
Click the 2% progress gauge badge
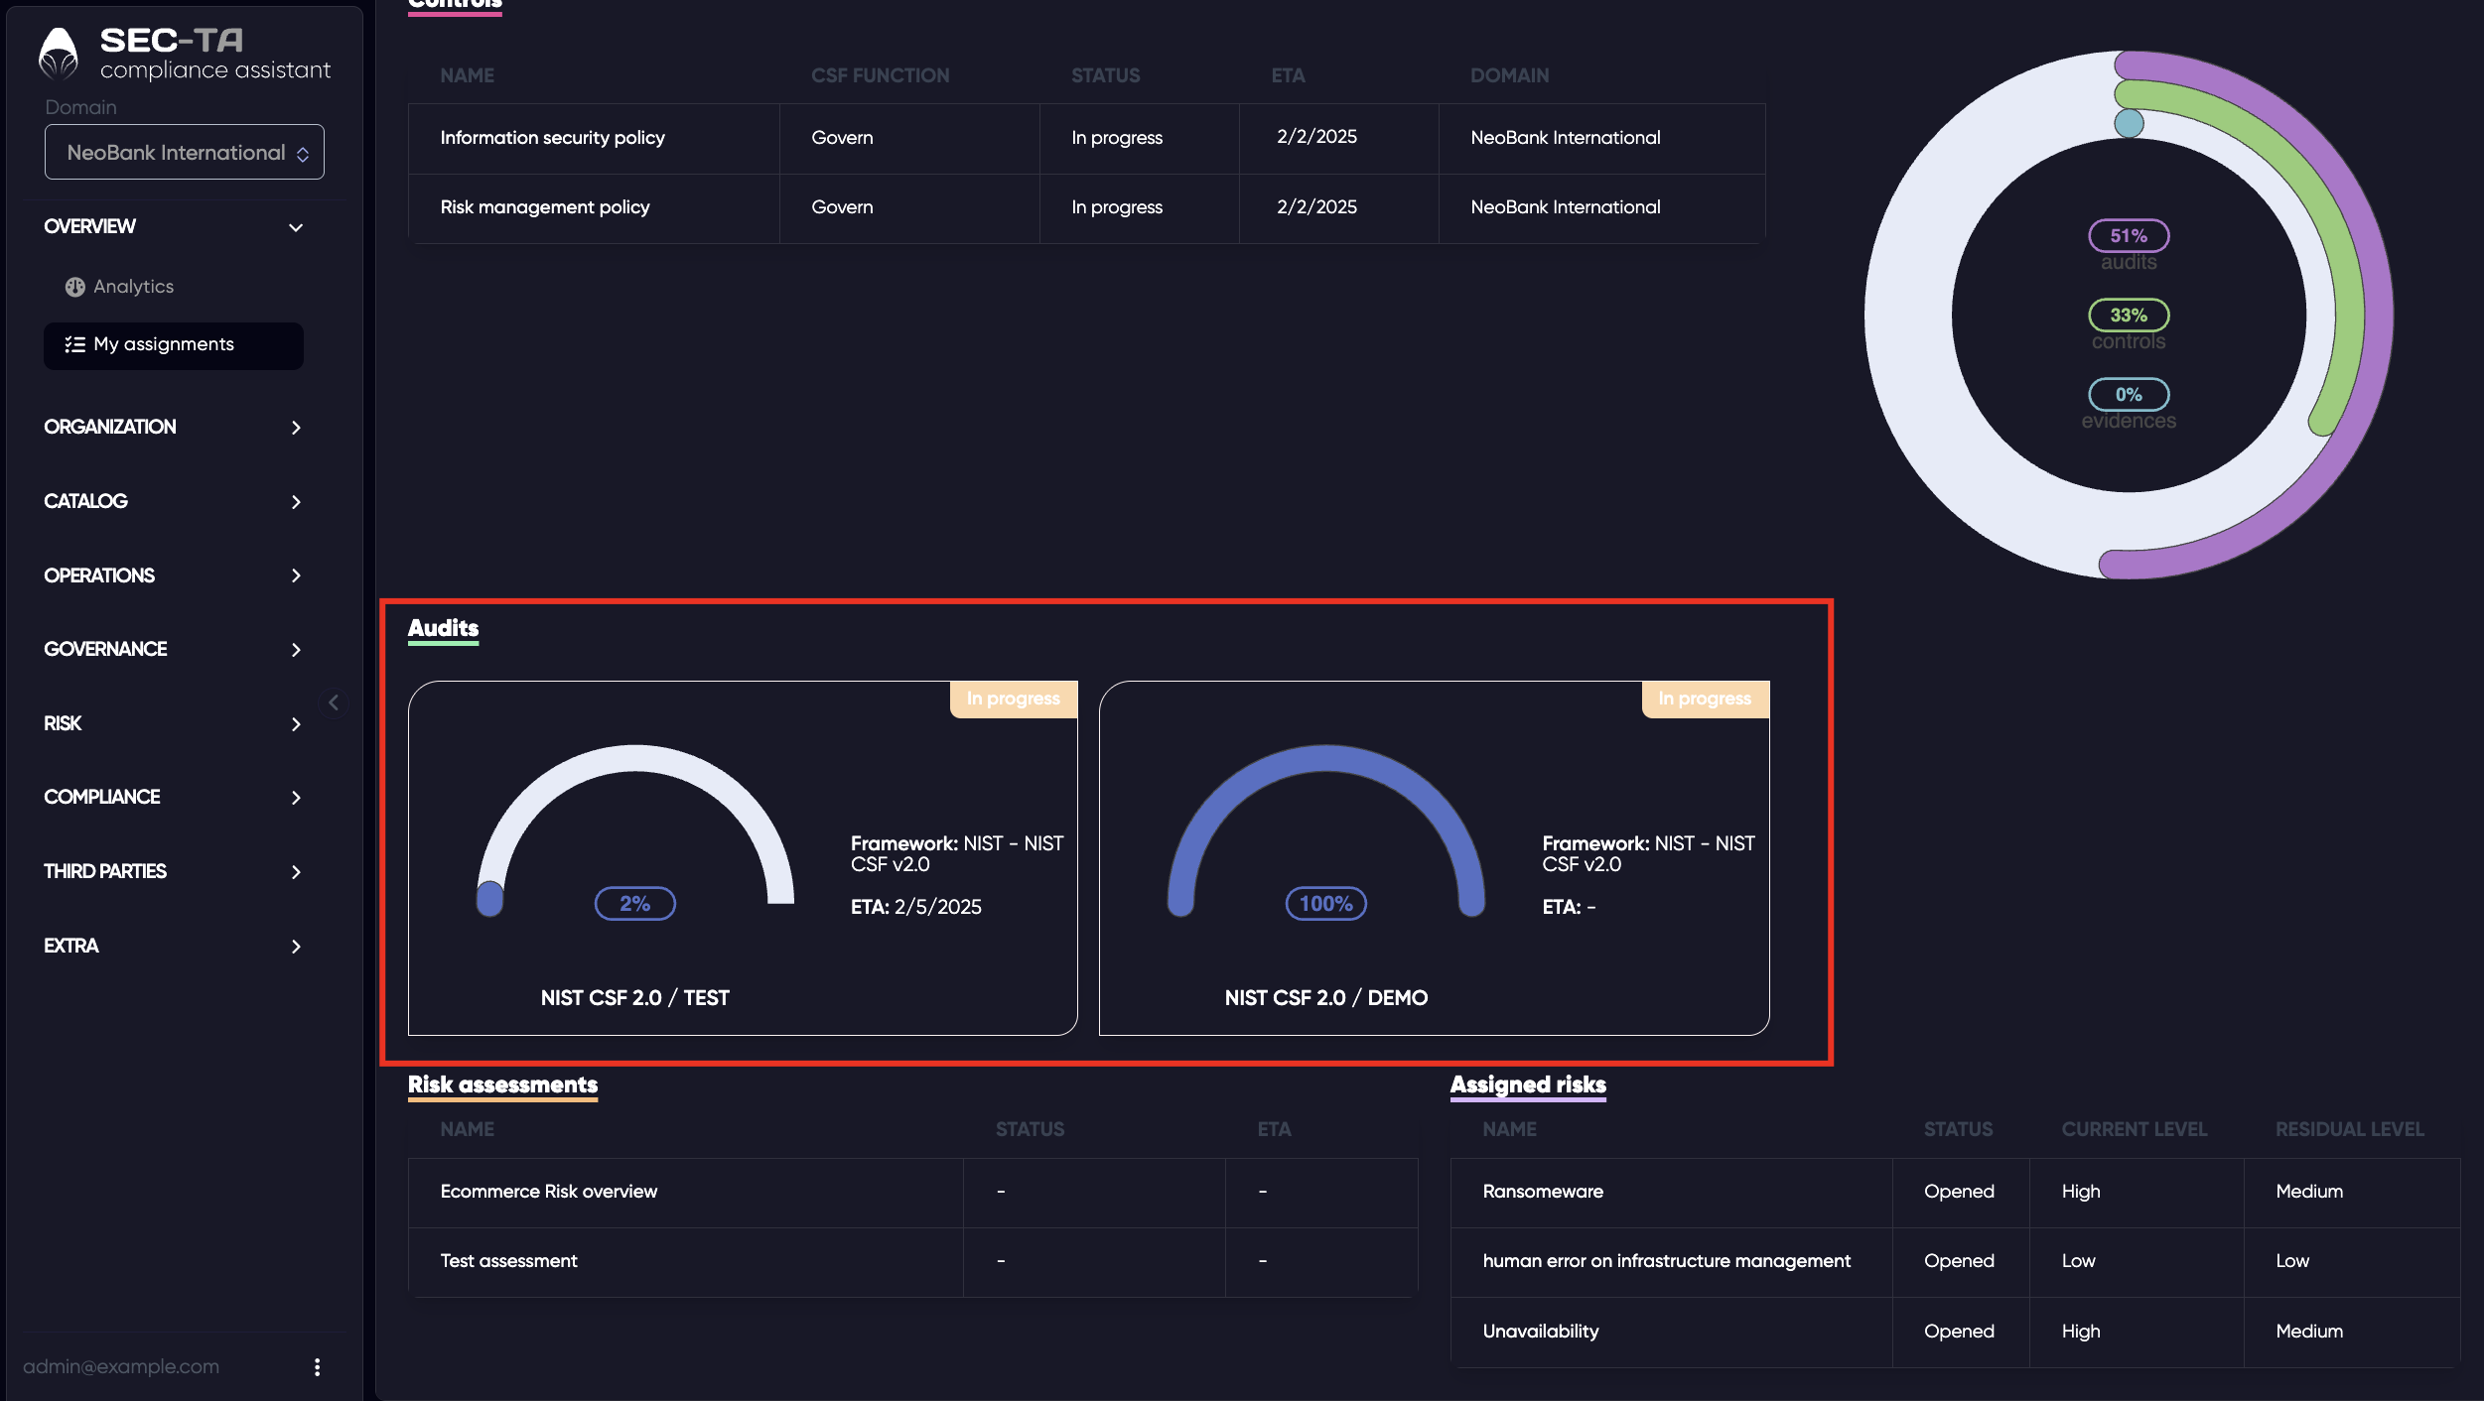coord(634,904)
